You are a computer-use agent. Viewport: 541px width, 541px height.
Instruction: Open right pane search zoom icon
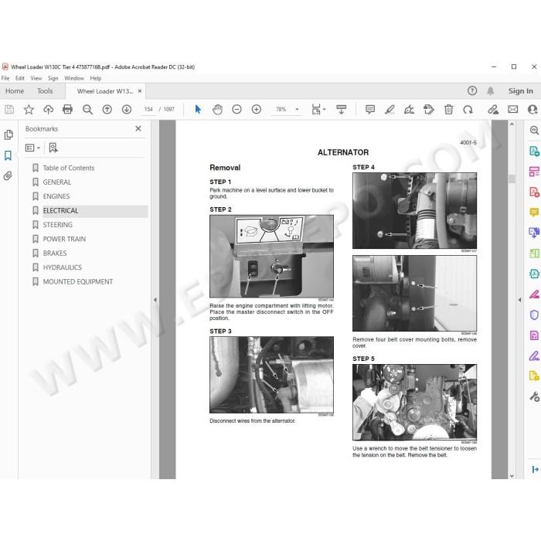coord(534,130)
